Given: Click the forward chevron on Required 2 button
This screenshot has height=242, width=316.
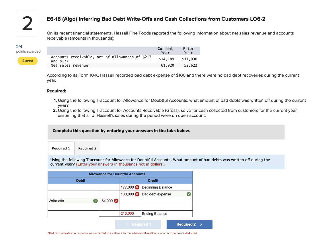Looking at the screenshot, I should pyautogui.click(x=201, y=224).
